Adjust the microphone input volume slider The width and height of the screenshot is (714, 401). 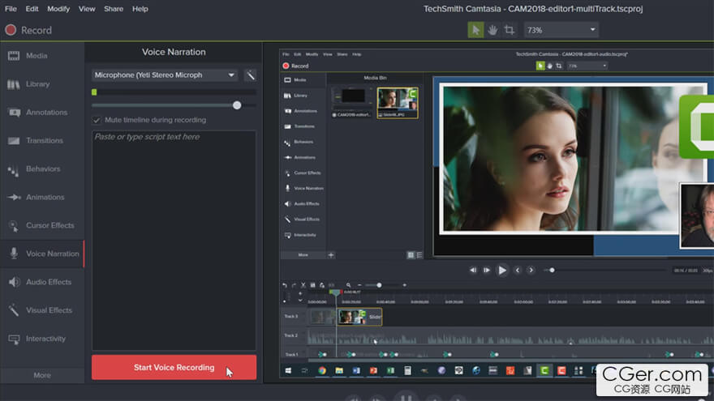[237, 105]
